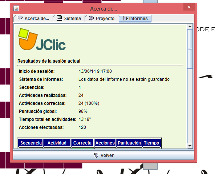215x174 pixels.
Task: Click the scrollbar up arrow
Action: tap(190, 26)
